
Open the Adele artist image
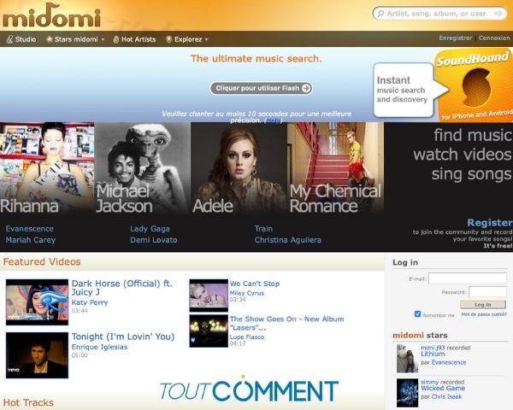(239, 168)
